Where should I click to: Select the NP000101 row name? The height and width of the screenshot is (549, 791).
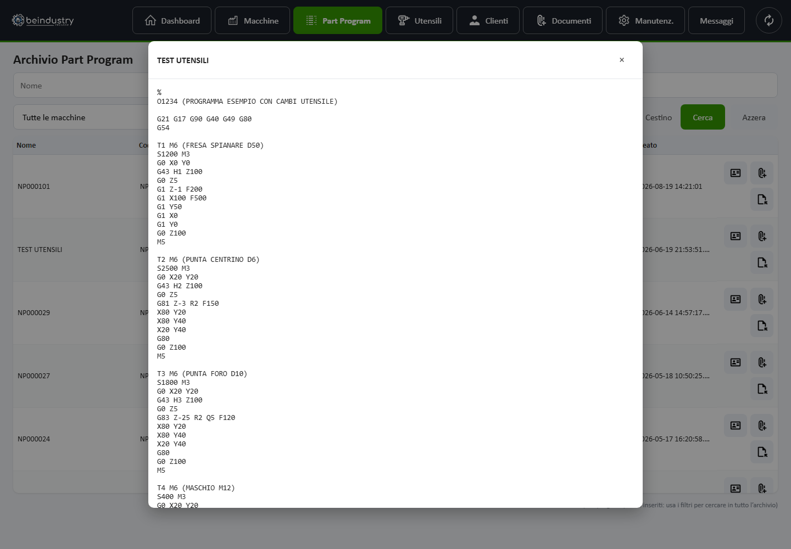(34, 186)
